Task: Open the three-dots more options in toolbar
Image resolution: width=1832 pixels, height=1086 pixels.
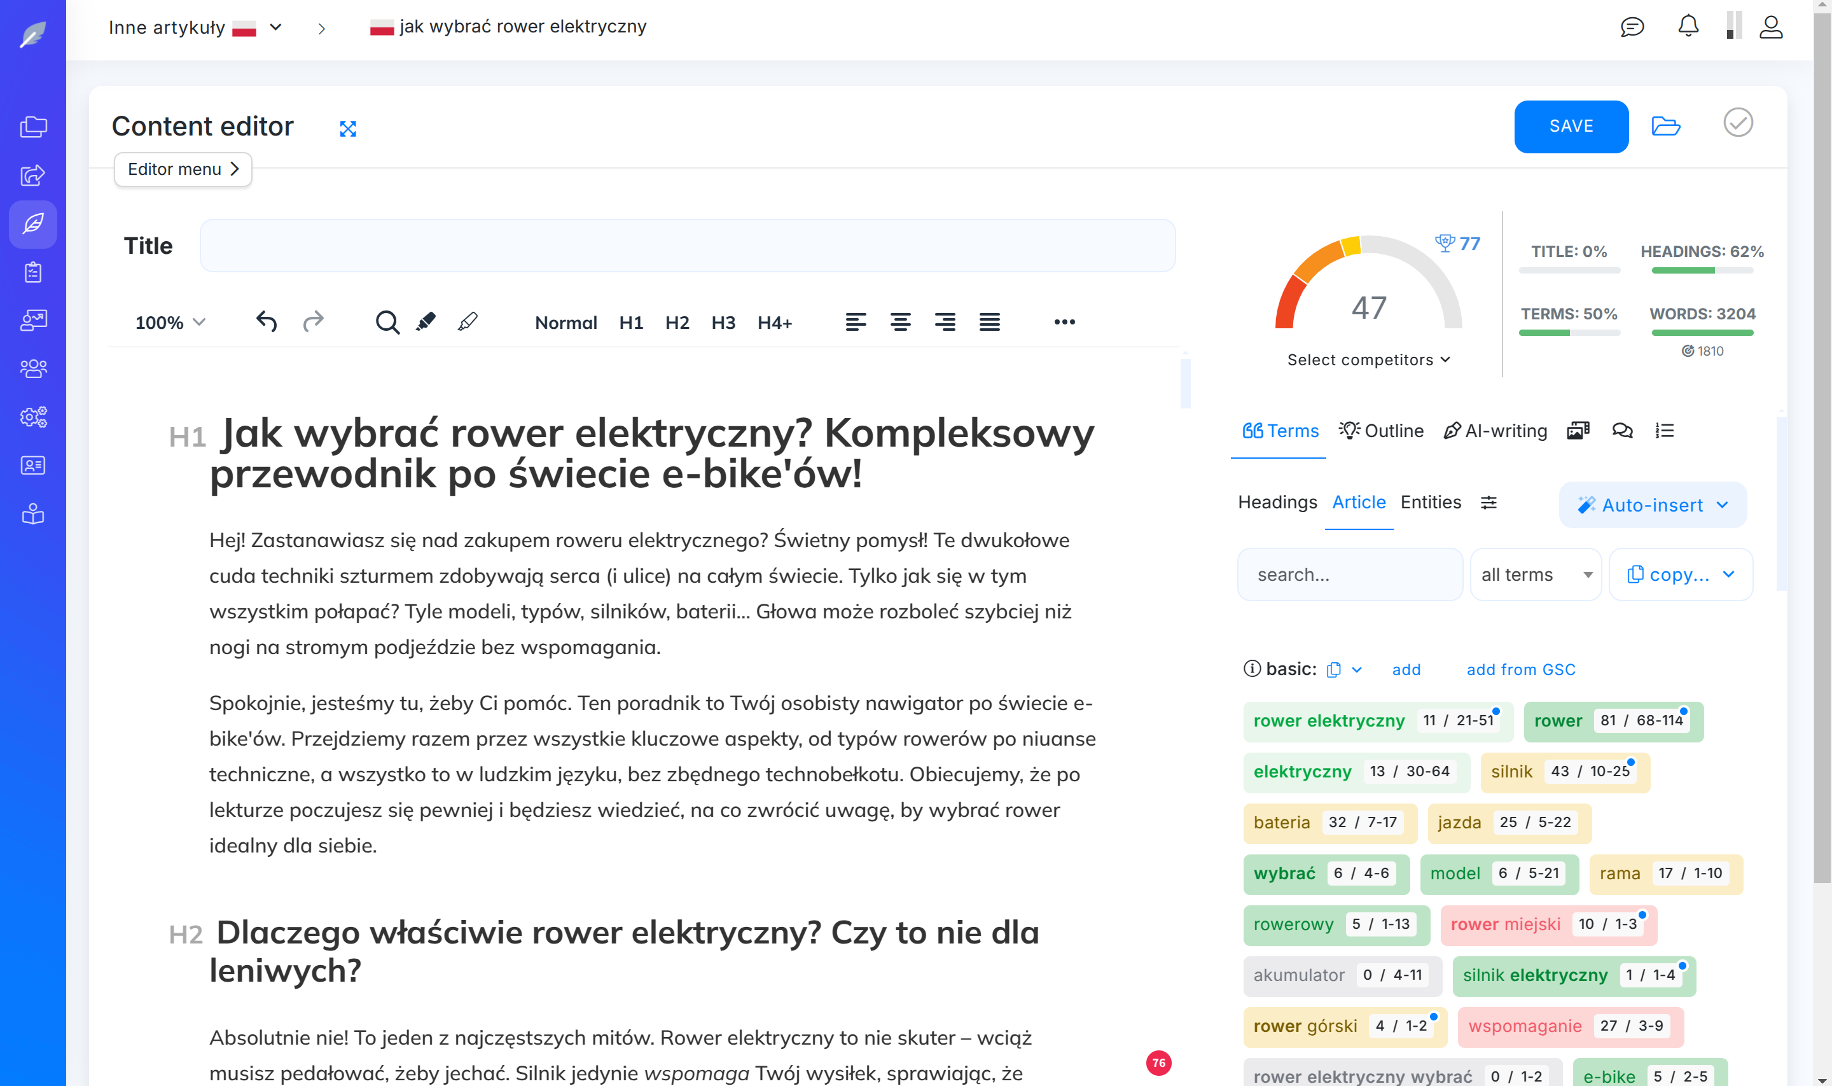Action: 1064,322
